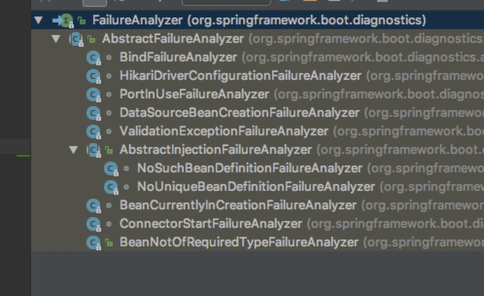The height and width of the screenshot is (296, 484).
Task: Select ValidationExceptionFailureAnalyzer in the tree
Action: click(x=224, y=131)
